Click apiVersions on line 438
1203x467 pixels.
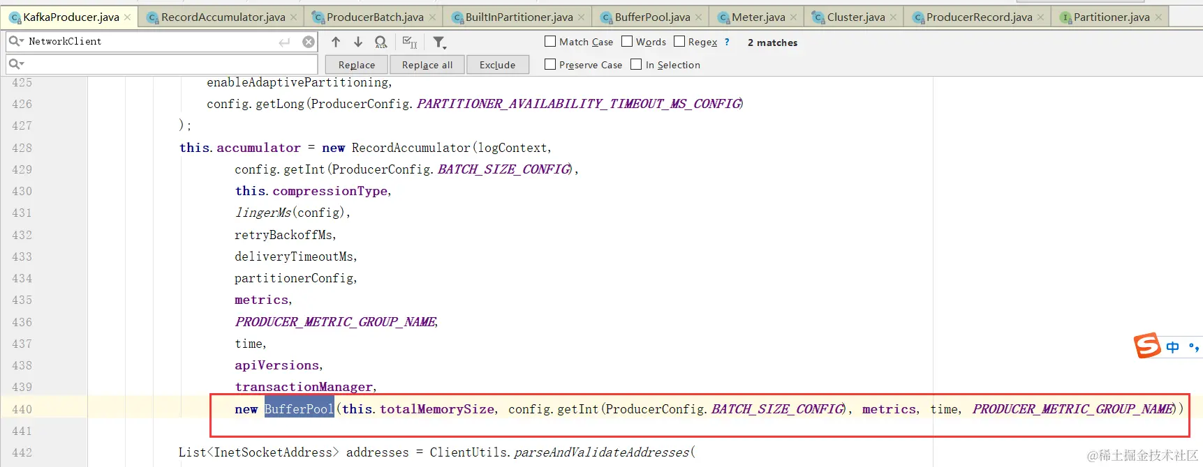[x=276, y=365]
